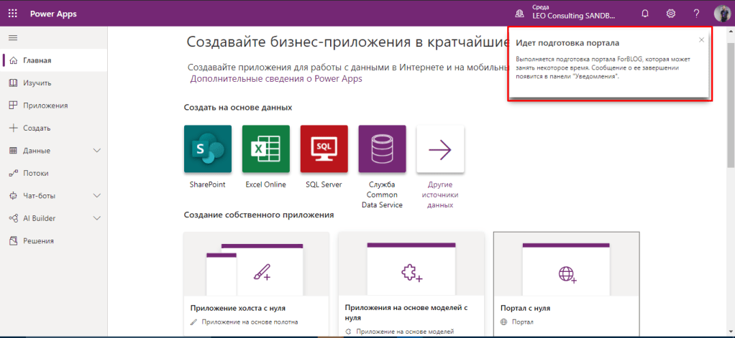Viewport: 735px width, 338px height.
Task: Select the Excel Online data source tile
Action: pyautogui.click(x=266, y=149)
